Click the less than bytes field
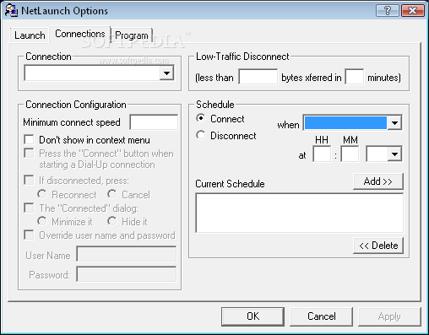This screenshot has height=335, width=429. tap(258, 77)
